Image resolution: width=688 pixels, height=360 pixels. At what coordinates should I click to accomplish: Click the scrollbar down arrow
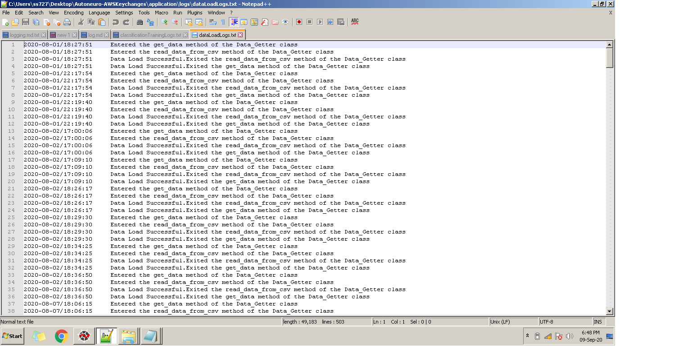pos(610,311)
